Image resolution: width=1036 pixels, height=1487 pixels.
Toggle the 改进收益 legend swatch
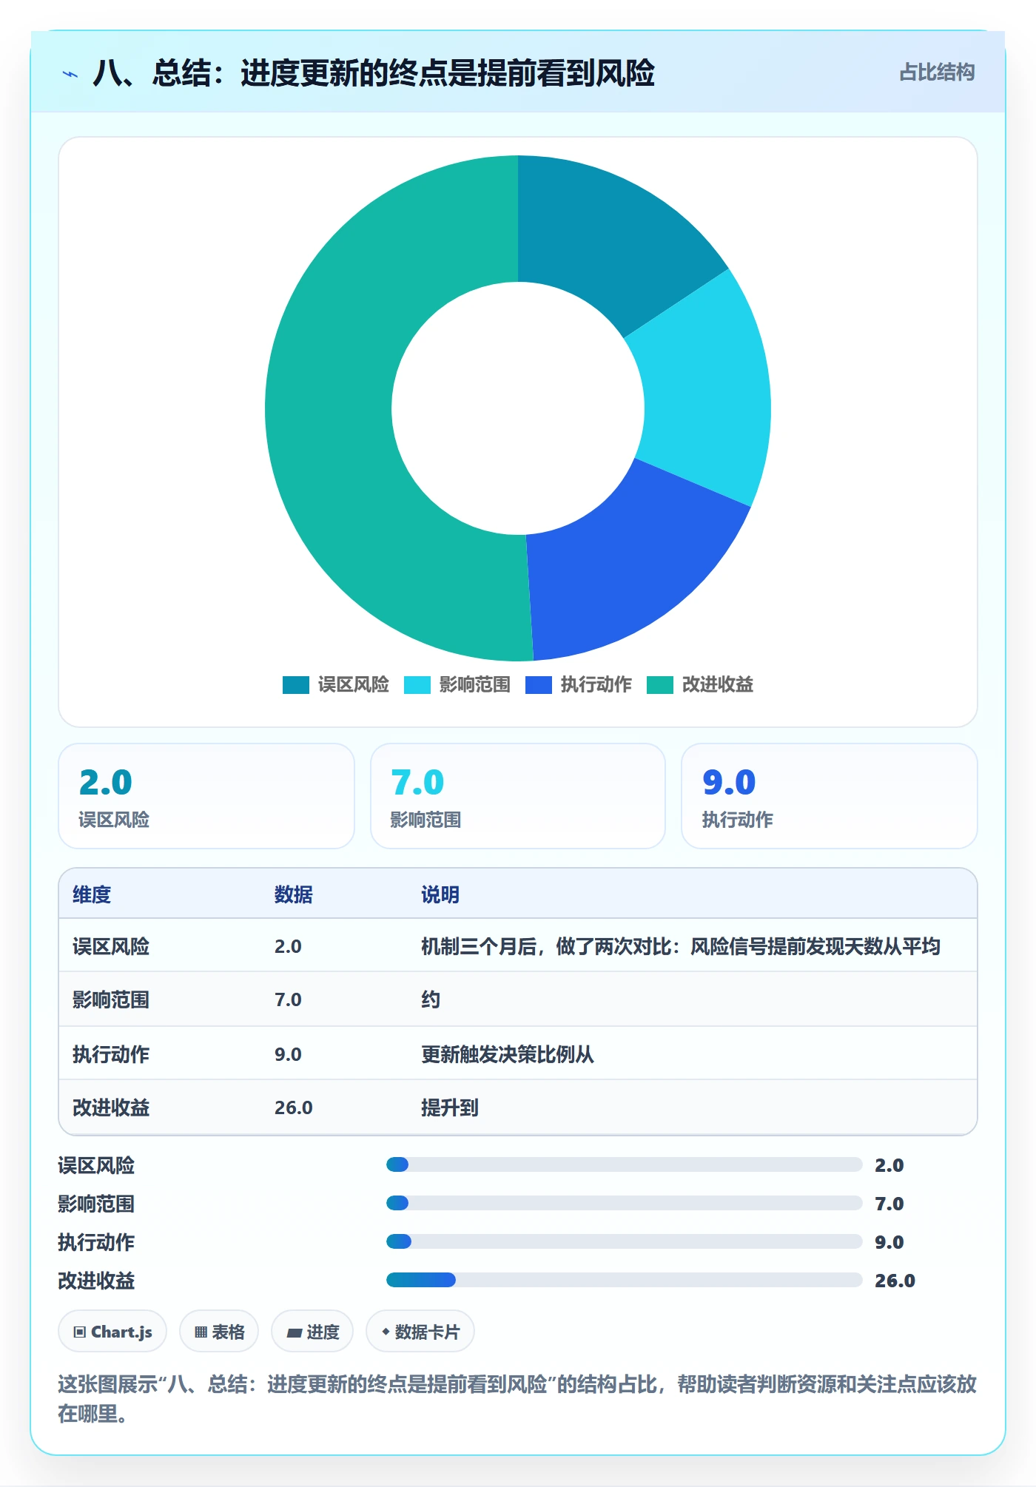(660, 685)
